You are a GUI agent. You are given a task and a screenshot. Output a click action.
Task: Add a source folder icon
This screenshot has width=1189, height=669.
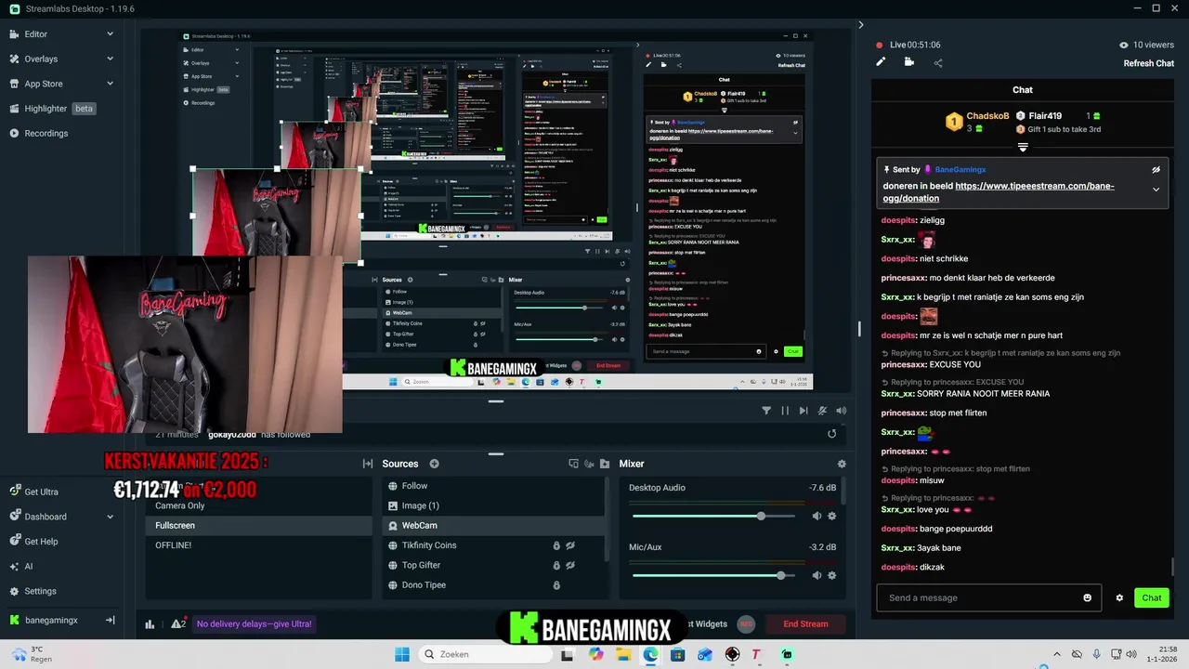[x=605, y=464]
